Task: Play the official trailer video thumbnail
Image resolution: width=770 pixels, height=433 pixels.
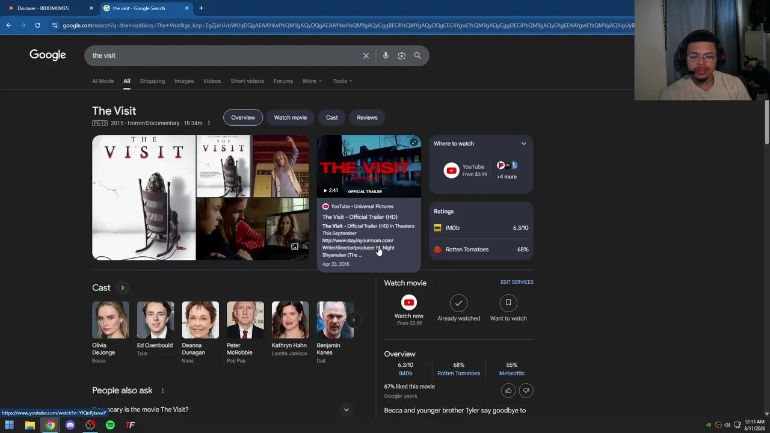Action: pos(369,166)
